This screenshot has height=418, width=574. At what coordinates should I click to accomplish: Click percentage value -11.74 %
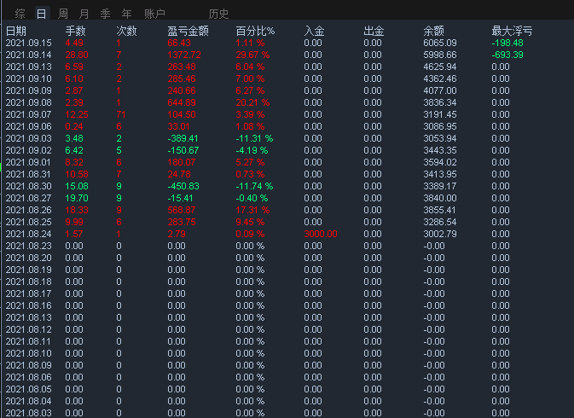pyautogui.click(x=254, y=186)
